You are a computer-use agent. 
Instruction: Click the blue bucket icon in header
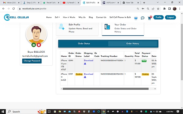[136, 18]
